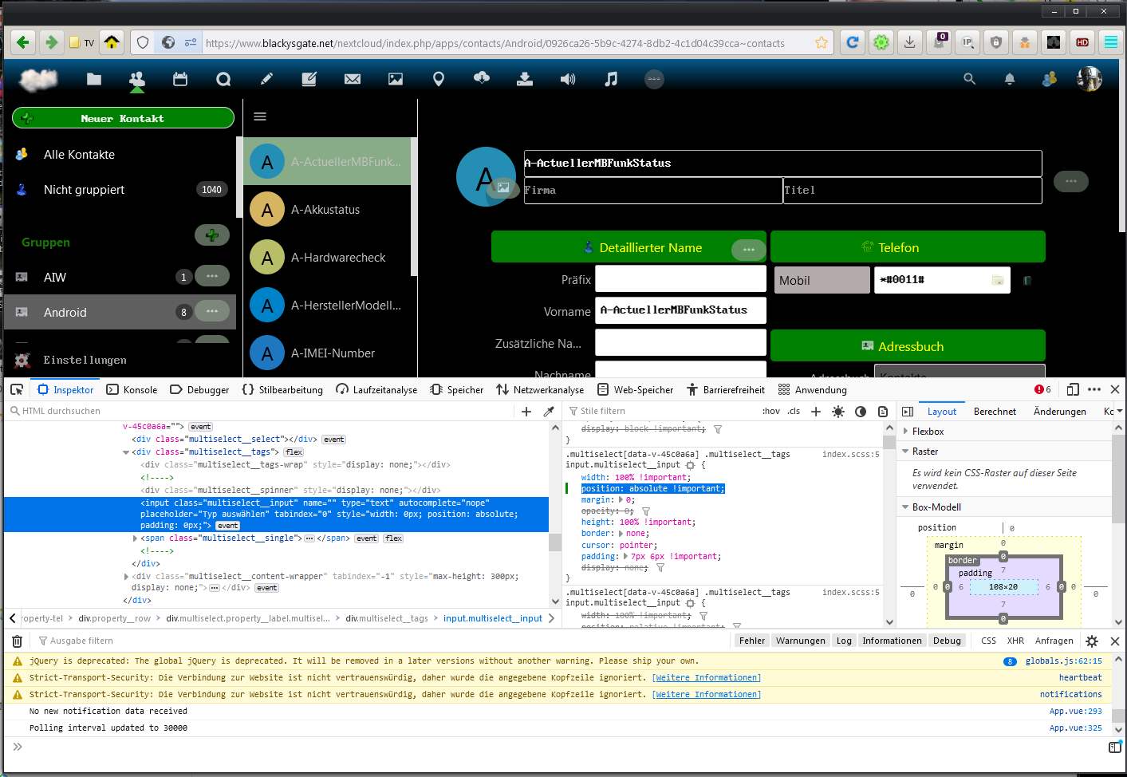This screenshot has height=777, width=1127.
Task: Open the Nextcloud Calendar app icon
Action: point(180,79)
